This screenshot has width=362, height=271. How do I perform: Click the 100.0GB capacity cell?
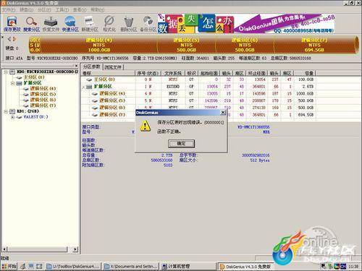pos(306,79)
